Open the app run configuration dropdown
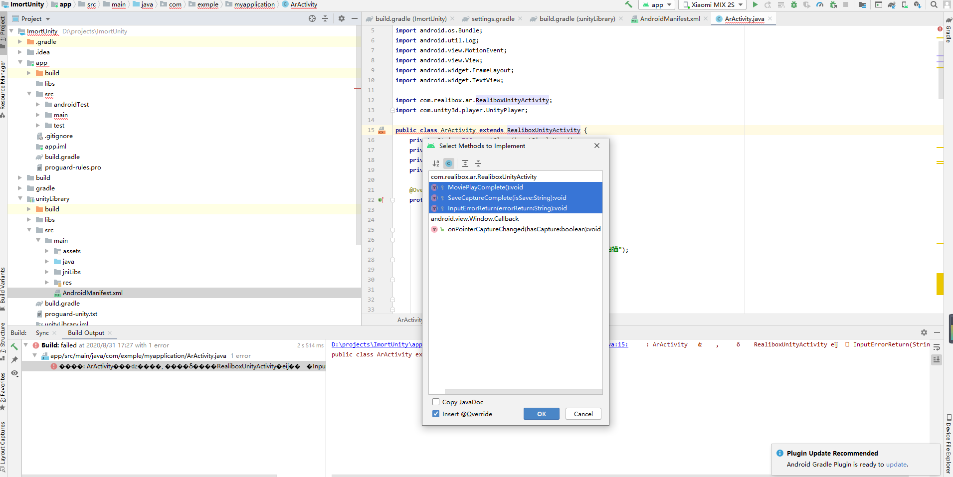 [657, 4]
